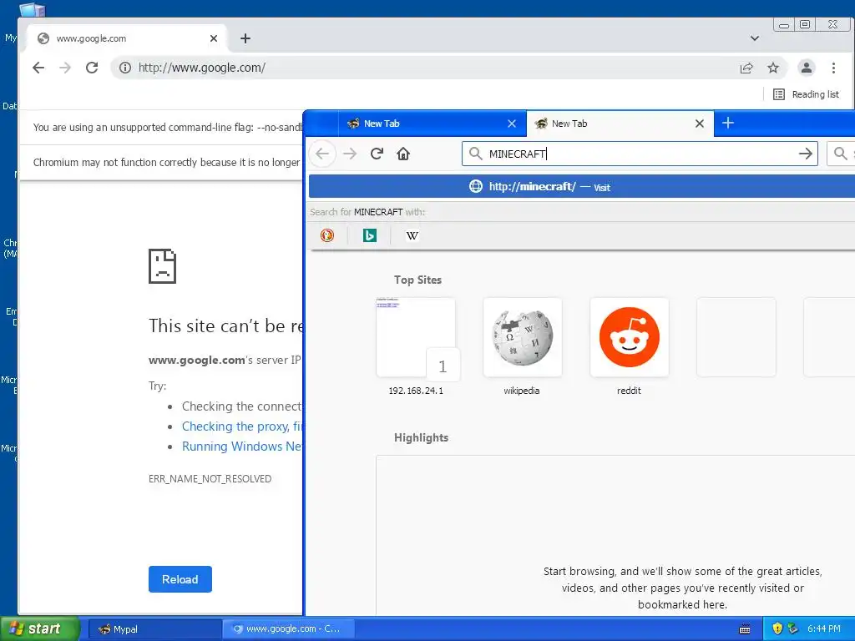This screenshot has height=641, width=855.
Task: Reload the page with Chromium's refresh icon
Action: pos(92,68)
